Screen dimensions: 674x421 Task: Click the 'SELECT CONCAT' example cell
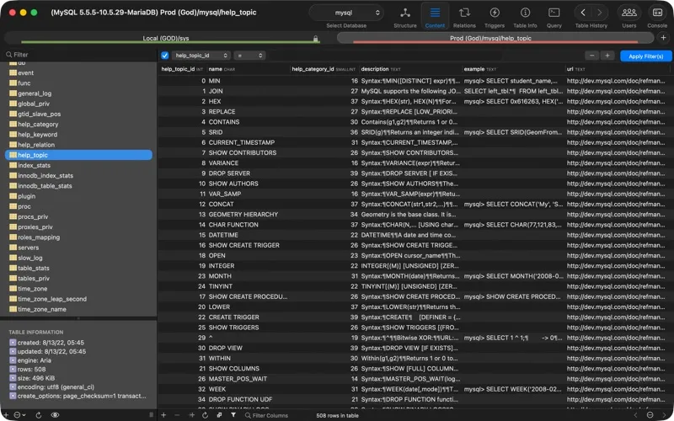(x=513, y=204)
